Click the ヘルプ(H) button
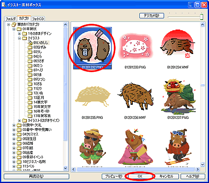209x183 pixels. pyautogui.click(x=193, y=176)
